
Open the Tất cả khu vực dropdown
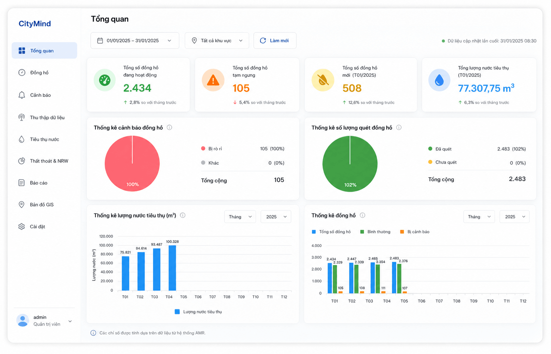click(217, 40)
